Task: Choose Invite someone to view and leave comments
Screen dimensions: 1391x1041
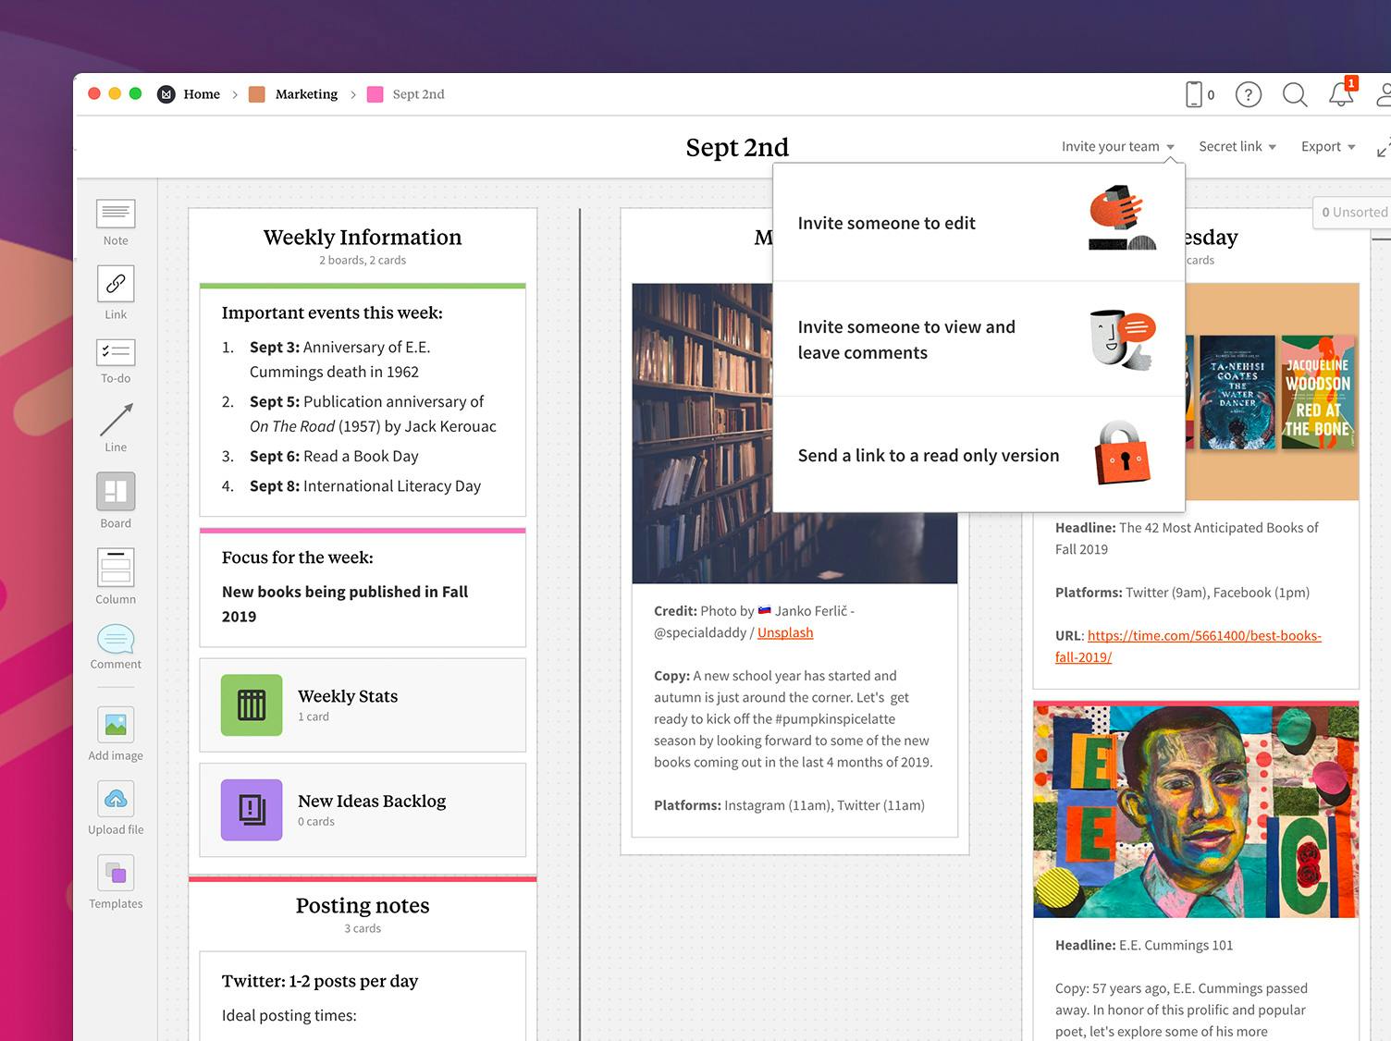Action: click(979, 339)
